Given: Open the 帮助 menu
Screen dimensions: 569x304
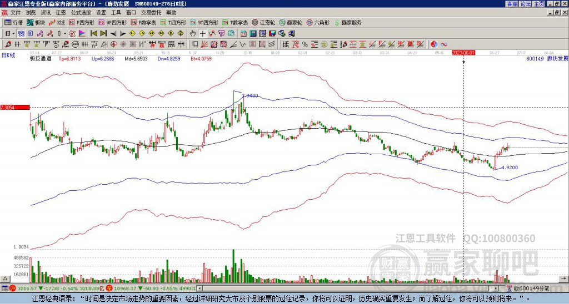Looking at the screenshot, I should (171, 13).
